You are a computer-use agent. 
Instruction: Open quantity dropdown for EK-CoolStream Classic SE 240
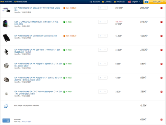(x=103, y=36)
